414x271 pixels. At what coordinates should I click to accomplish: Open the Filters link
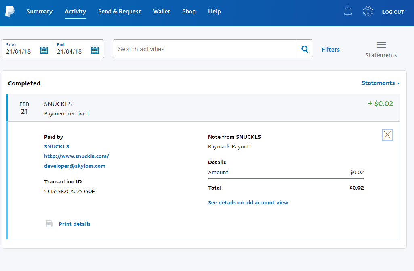click(x=330, y=50)
